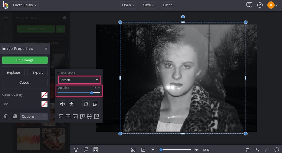Open the Save menu
This screenshot has height=153, width=282.
click(x=148, y=5)
